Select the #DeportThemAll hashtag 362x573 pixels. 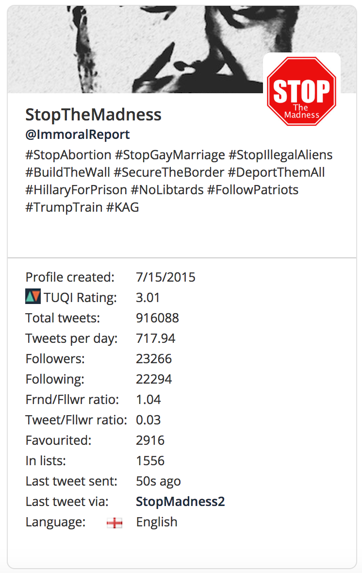click(276, 172)
